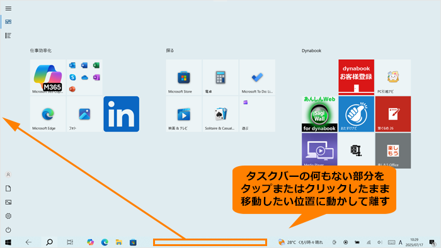This screenshot has width=441, height=248.
Task: Open the Microsoft Edge tile
Action: point(48,114)
